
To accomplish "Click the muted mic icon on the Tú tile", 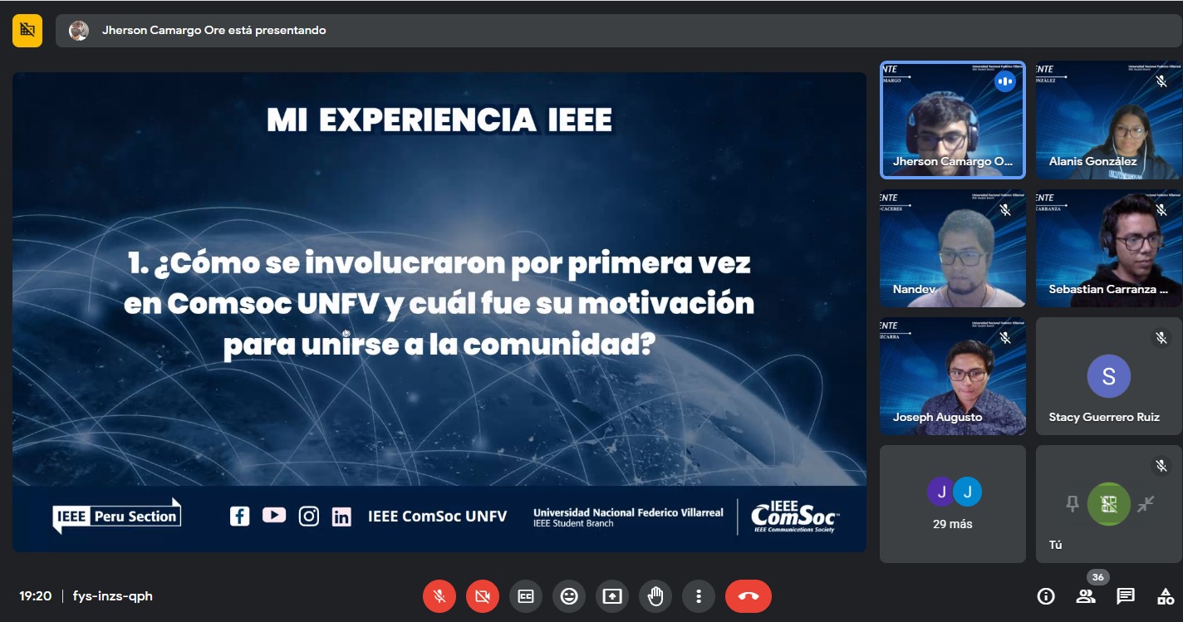I will (1161, 465).
